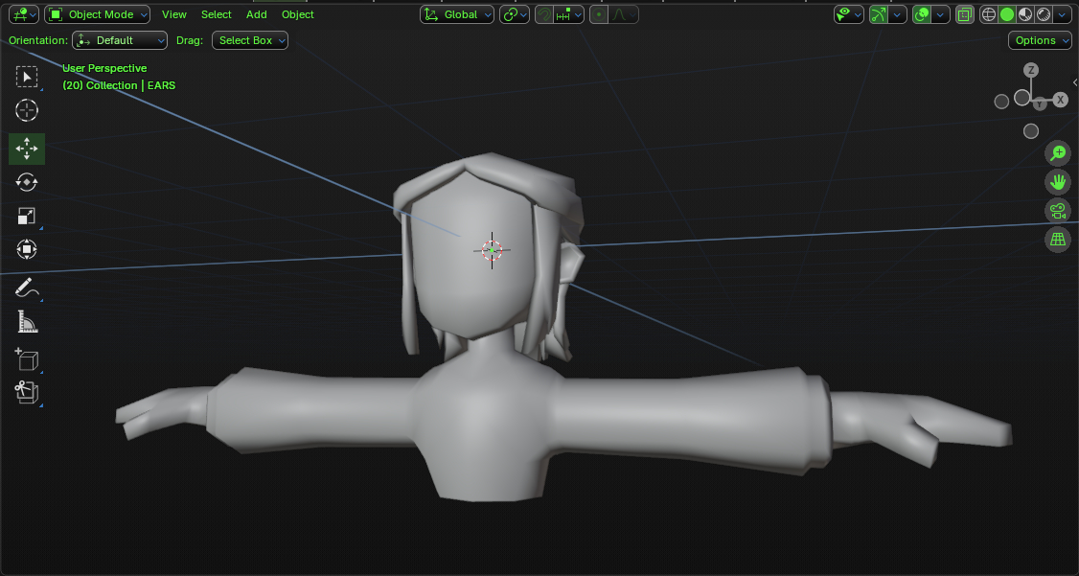Select the Annotate pencil tool
The height and width of the screenshot is (576, 1079).
27,288
